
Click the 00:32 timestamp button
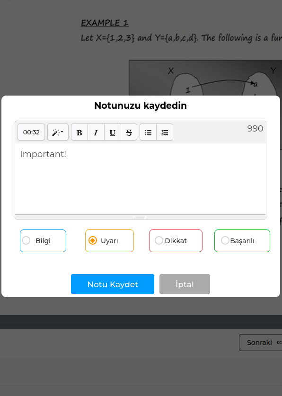[x=31, y=132]
